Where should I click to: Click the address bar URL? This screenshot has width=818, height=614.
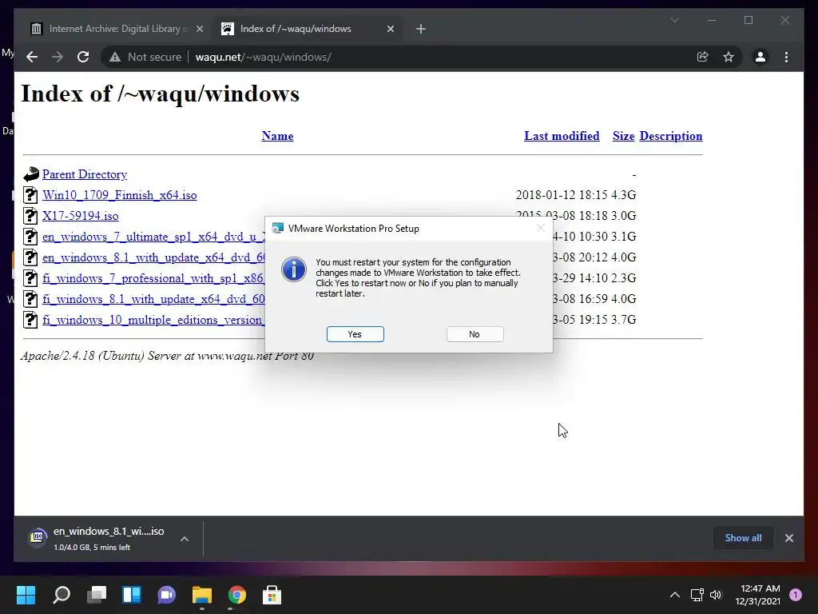(263, 57)
